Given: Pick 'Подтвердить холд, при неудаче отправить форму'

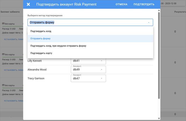Looking at the screenshot, I should (x=58, y=46).
